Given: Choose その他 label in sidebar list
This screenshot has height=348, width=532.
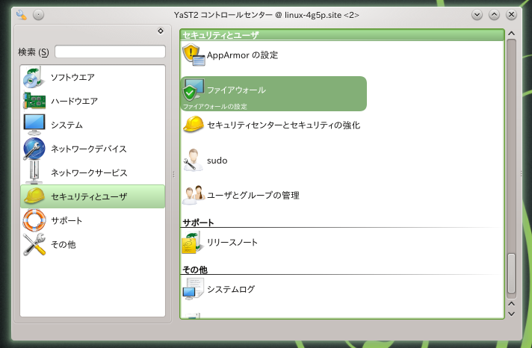Looking at the screenshot, I should [x=63, y=244].
